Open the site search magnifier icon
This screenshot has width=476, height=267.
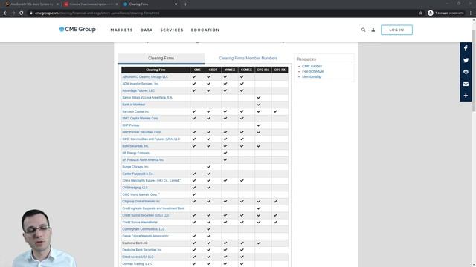pos(364,30)
